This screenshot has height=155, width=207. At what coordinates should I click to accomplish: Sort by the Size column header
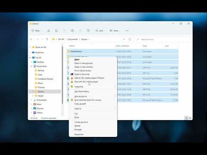(x=167, y=46)
